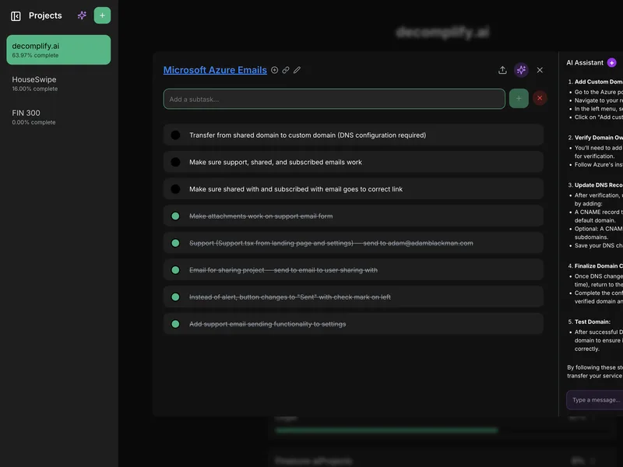
Task: Click the share/export upload icon
Action: tap(502, 70)
